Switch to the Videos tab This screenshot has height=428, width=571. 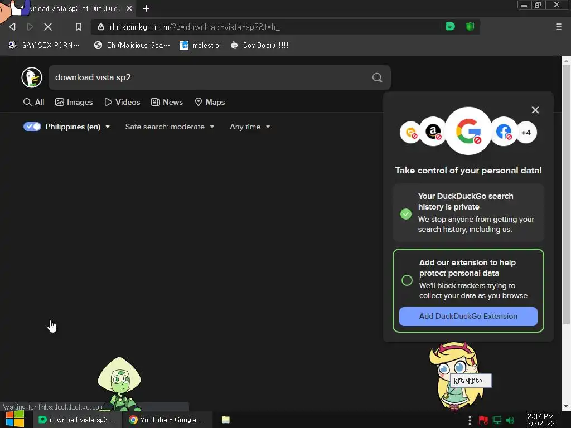click(x=122, y=103)
